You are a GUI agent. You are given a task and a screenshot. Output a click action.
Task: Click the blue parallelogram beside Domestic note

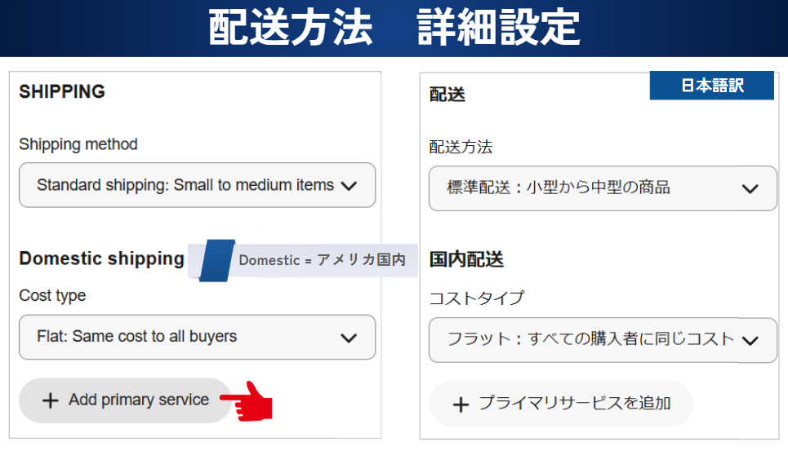tap(216, 260)
